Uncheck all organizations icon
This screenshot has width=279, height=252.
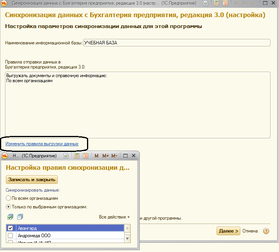click(x=20, y=217)
